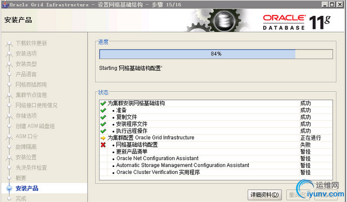
Task: Select the 安装位置 step
Action: (x=26, y=157)
